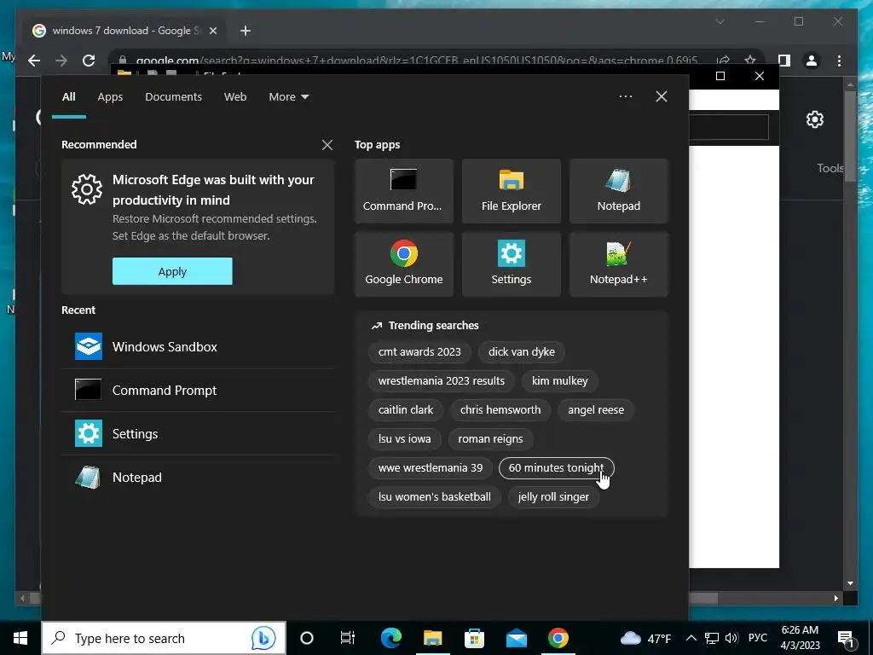
Task: Open File Explorer tile in Top apps
Action: [512, 191]
